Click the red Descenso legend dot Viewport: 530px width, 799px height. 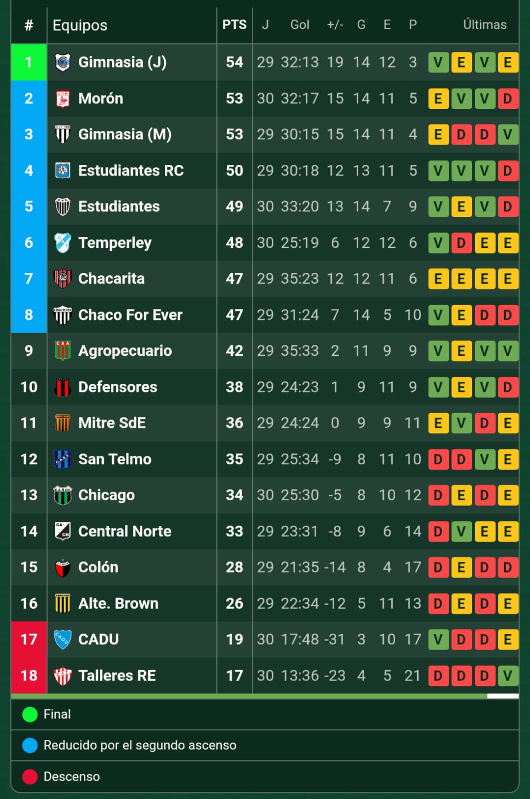click(x=30, y=777)
